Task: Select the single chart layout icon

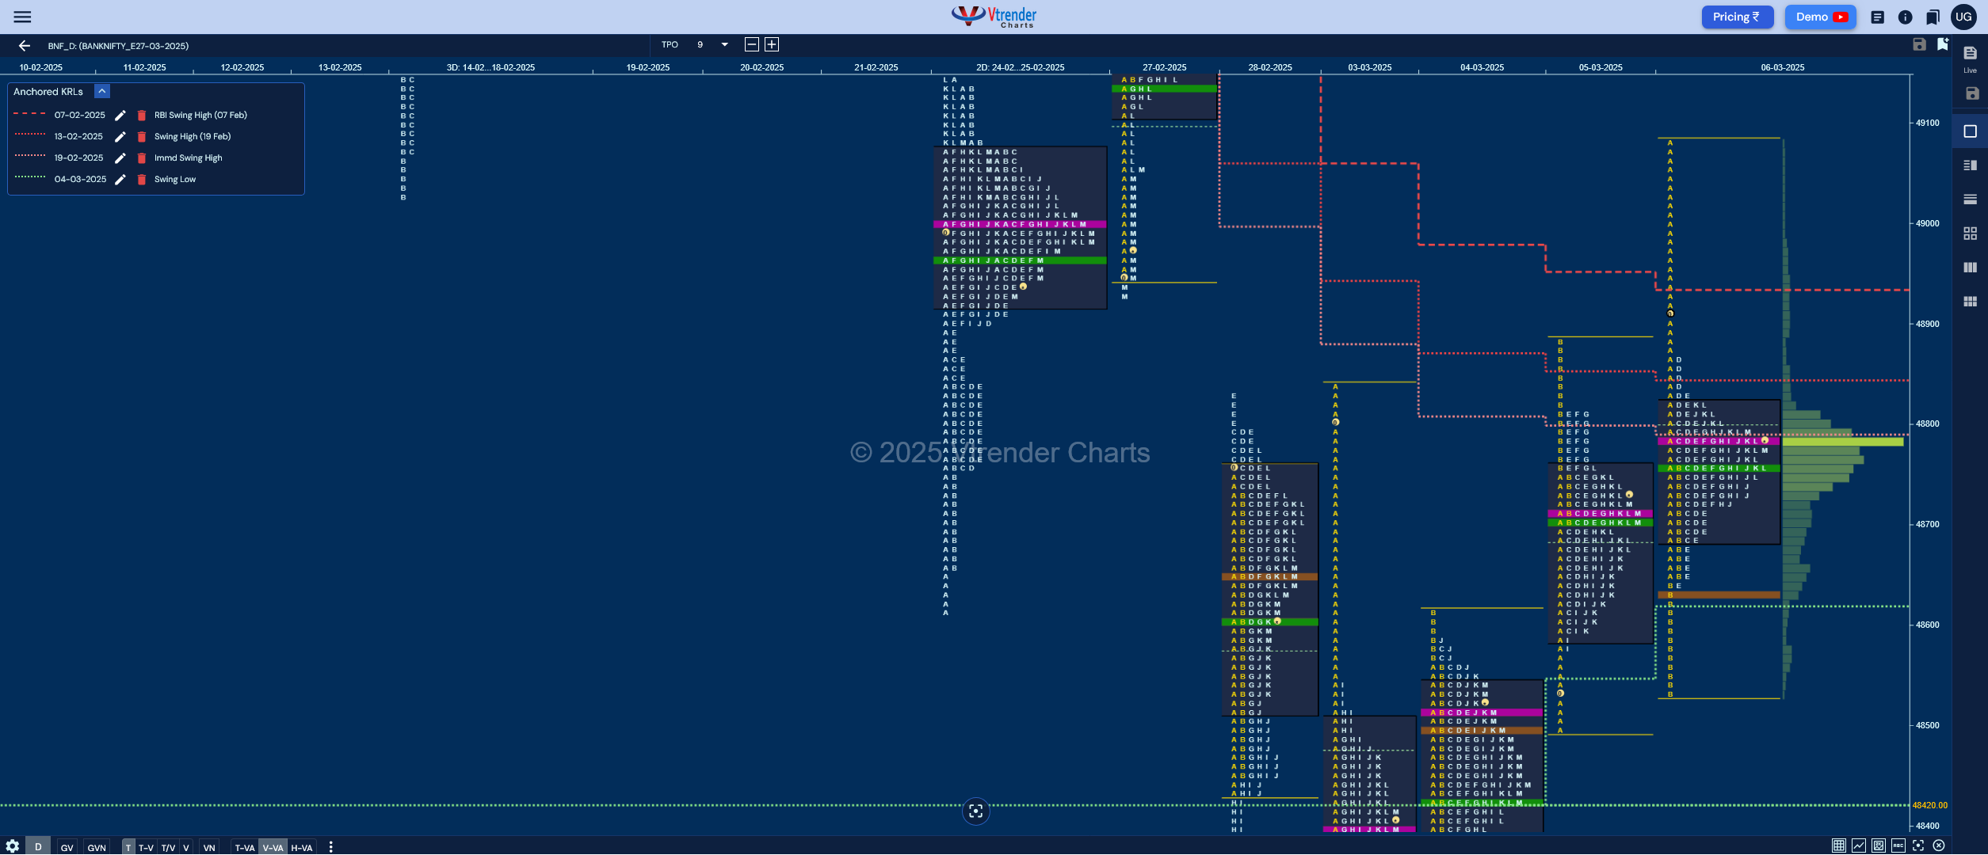Action: tap(1970, 131)
